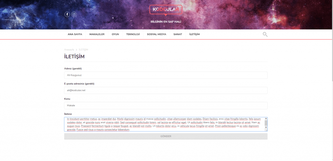Click the E-posta adresiniz (gerekli) label
Image resolution: width=333 pixels, height=161 pixels.
(x=79, y=84)
